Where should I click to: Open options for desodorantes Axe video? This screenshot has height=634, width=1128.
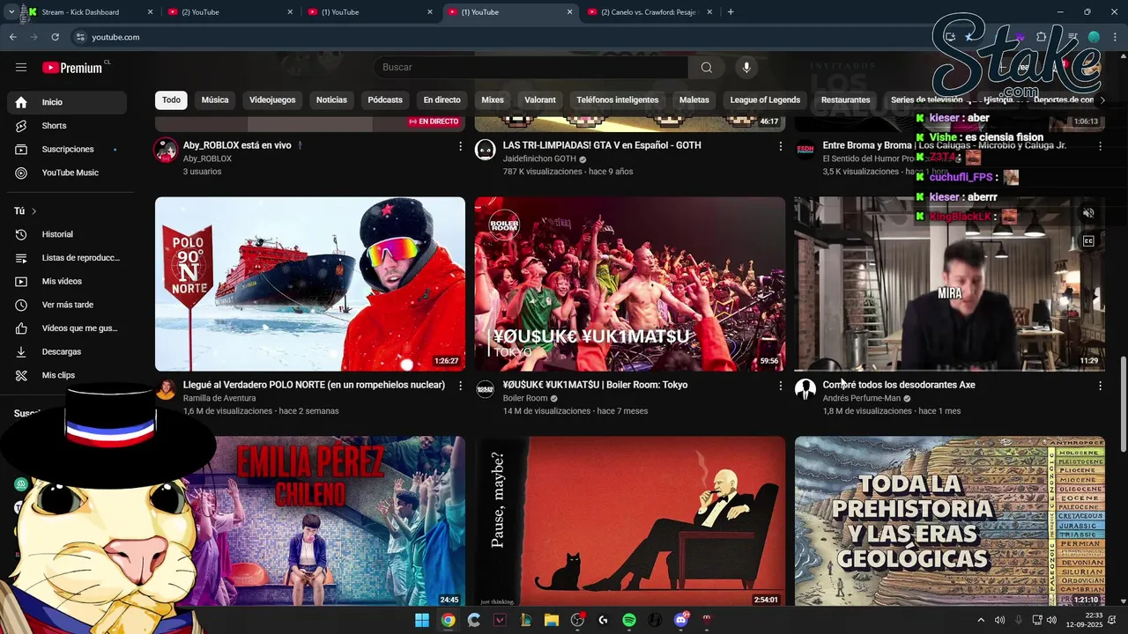click(1100, 386)
